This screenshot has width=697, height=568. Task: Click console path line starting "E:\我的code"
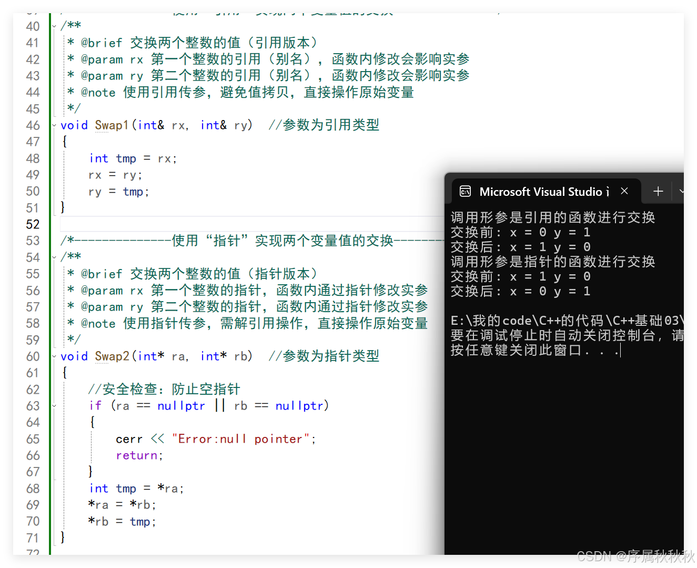click(567, 321)
